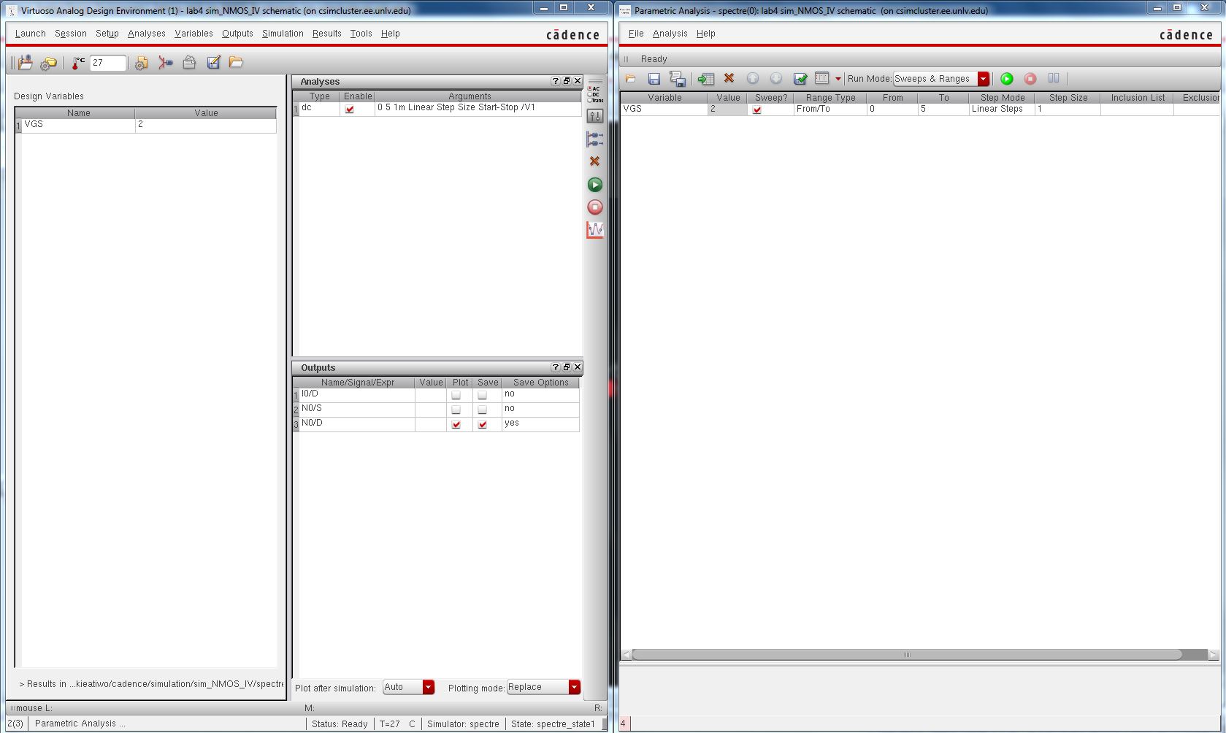Click the Plot Outputs waveform icon
Screen dimensions: 1226x733
595,230
